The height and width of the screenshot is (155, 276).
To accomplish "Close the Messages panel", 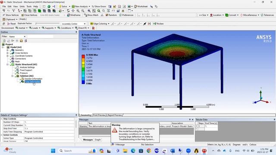I will tap(192, 120).
